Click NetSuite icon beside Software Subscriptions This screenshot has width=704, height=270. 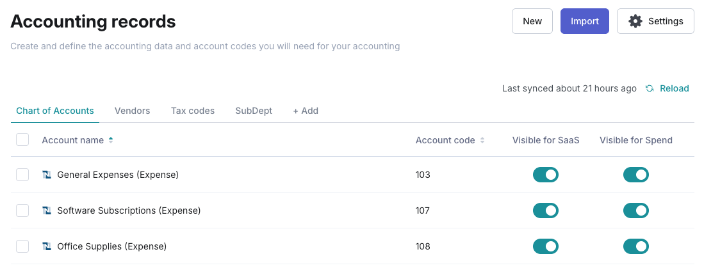[x=47, y=210]
